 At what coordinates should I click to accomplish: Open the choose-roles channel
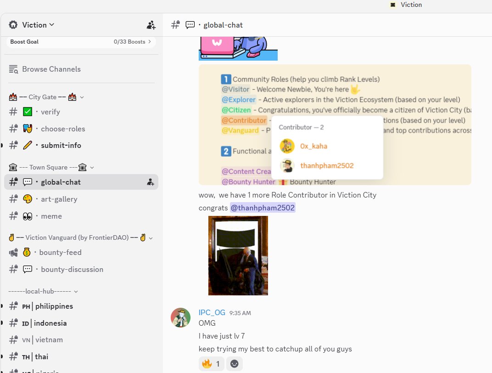click(81, 129)
